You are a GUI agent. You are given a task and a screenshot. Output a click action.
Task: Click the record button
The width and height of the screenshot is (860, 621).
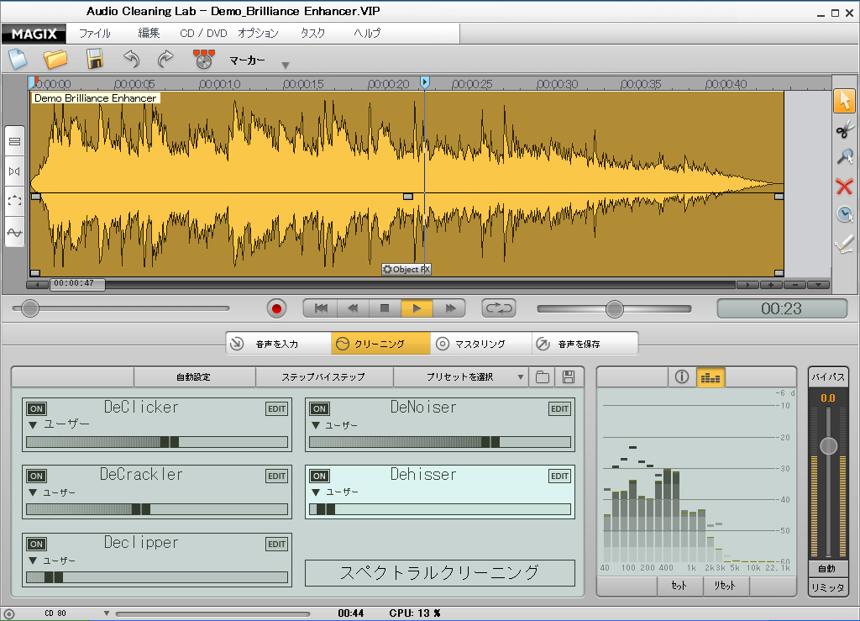[277, 309]
